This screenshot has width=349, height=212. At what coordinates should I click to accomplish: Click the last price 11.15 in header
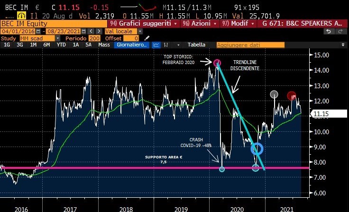coord(69,7)
